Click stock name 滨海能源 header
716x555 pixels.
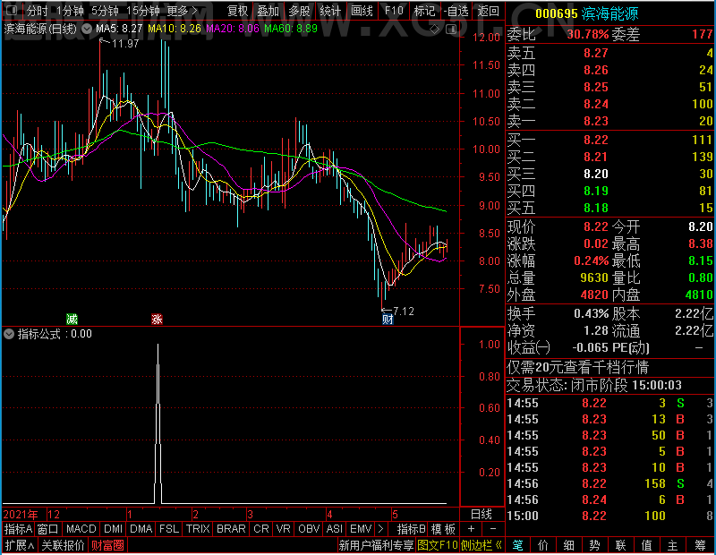point(609,13)
